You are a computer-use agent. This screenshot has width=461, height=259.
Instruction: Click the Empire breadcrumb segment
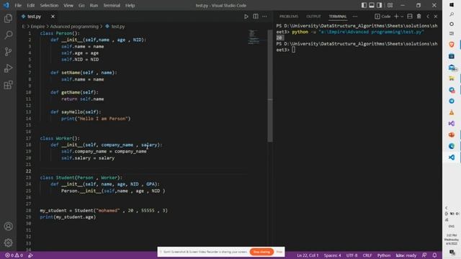(x=38, y=27)
